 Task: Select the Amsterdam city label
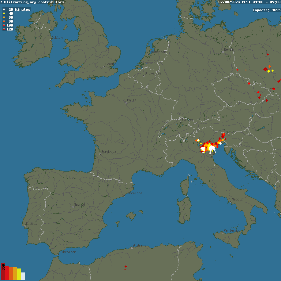158,52
